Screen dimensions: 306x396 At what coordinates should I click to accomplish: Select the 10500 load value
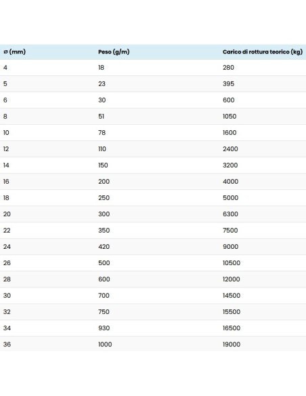tap(232, 263)
